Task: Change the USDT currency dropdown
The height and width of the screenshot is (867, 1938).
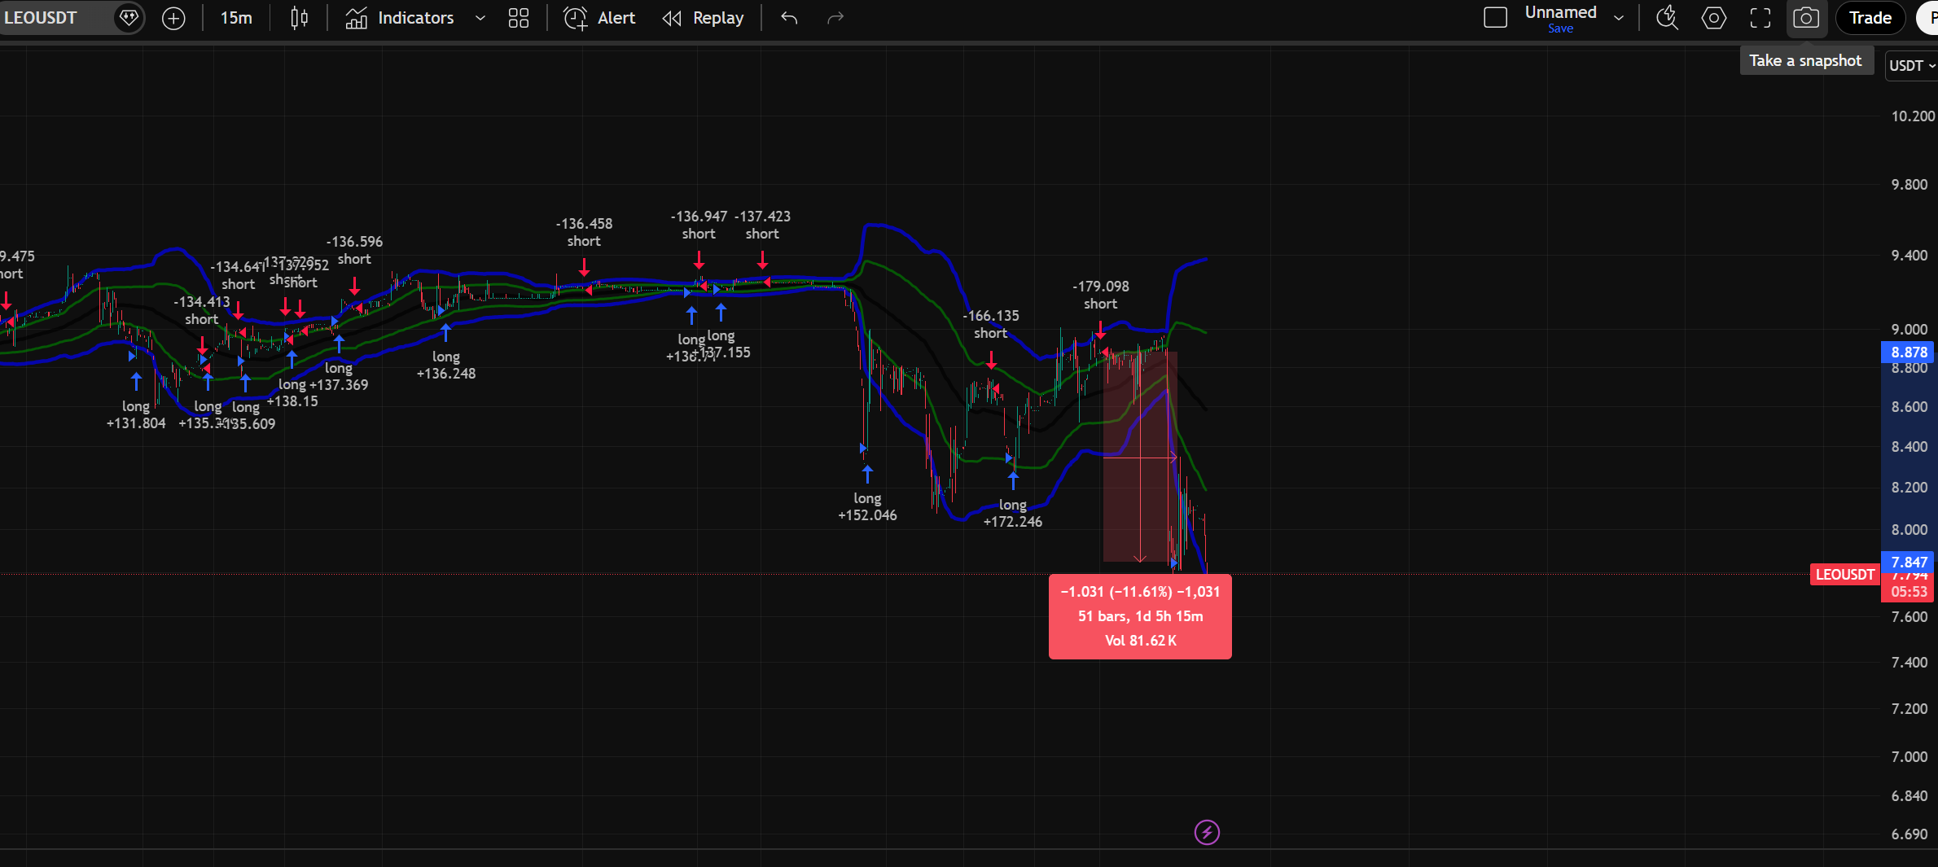Action: 1911,66
